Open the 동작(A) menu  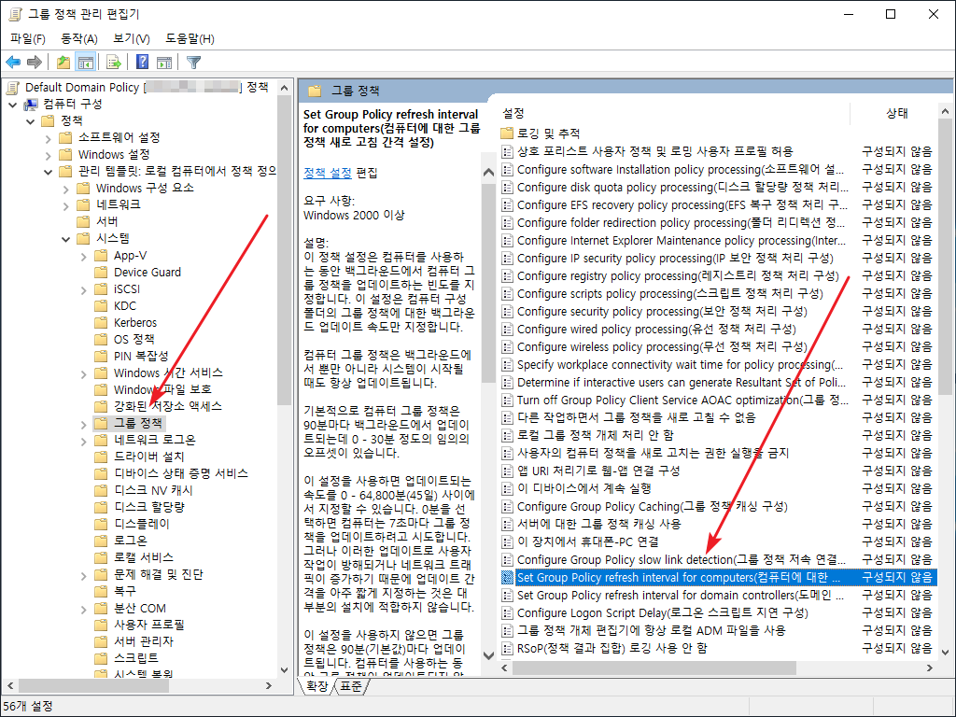[79, 39]
